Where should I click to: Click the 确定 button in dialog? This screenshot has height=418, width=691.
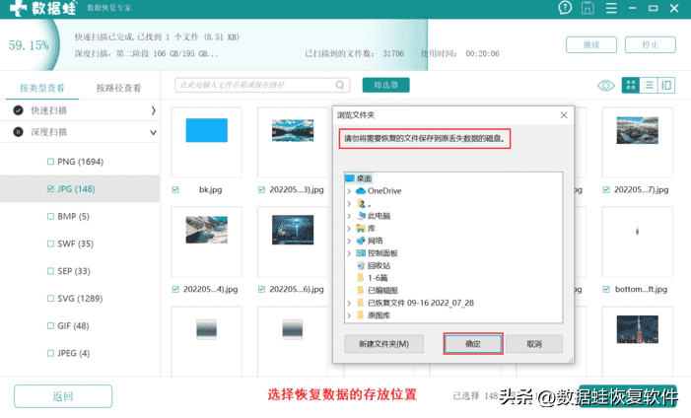pyautogui.click(x=473, y=343)
